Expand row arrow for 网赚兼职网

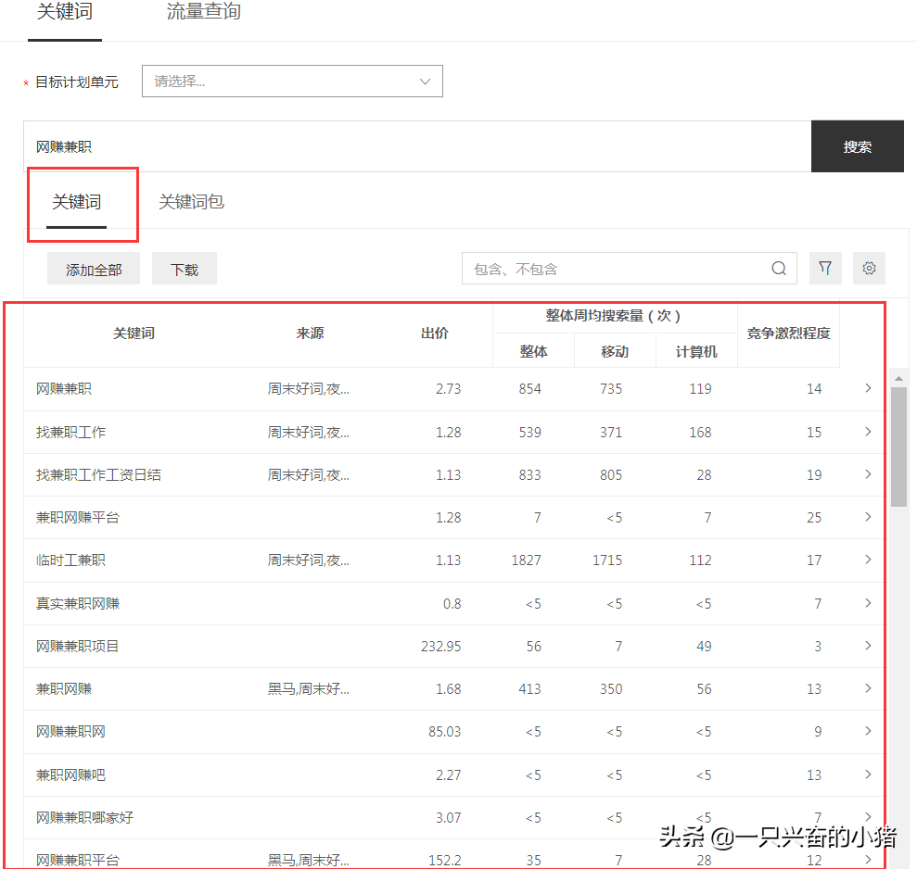click(868, 731)
